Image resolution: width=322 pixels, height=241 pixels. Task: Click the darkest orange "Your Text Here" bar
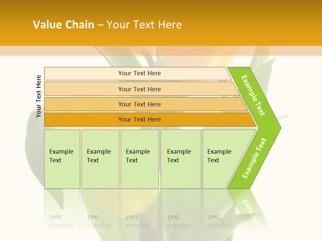139,119
